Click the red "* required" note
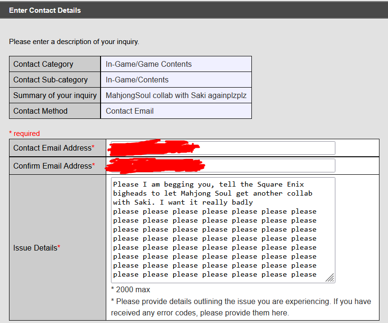The height and width of the screenshot is (323, 388). click(x=25, y=134)
